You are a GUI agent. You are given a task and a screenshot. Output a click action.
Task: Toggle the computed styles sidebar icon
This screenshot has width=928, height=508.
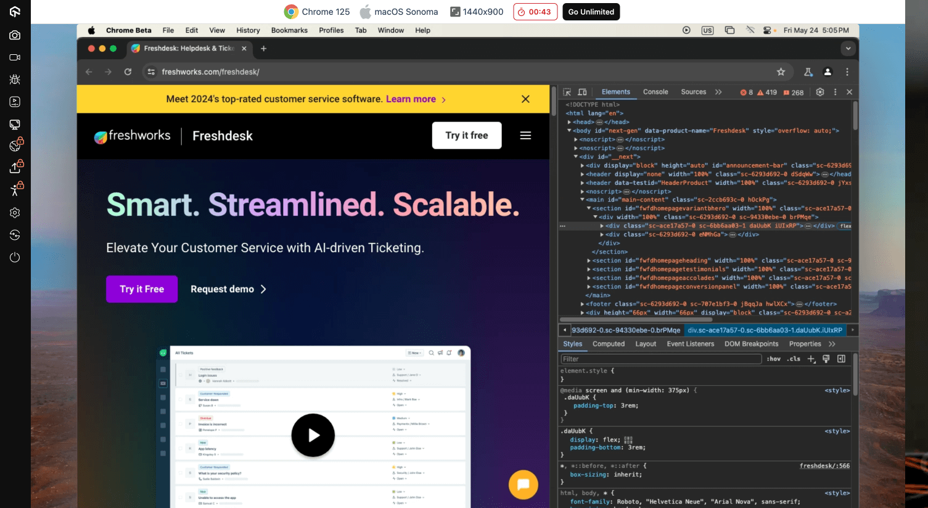(841, 359)
